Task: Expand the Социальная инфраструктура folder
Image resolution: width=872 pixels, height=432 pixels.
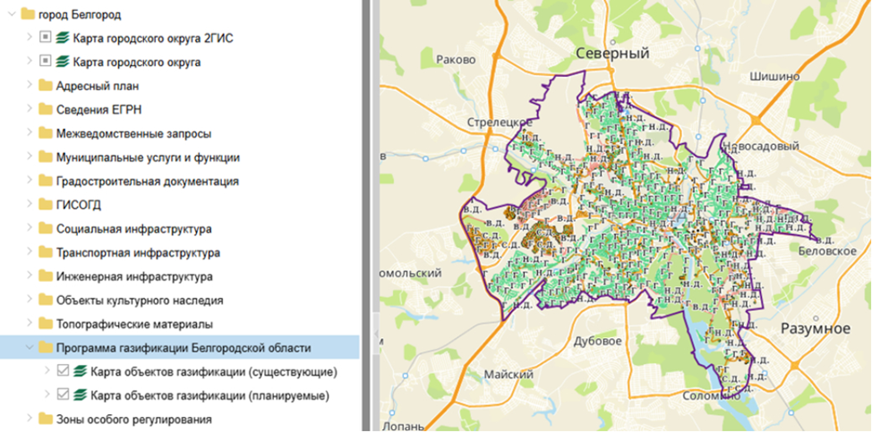Action: (x=30, y=229)
